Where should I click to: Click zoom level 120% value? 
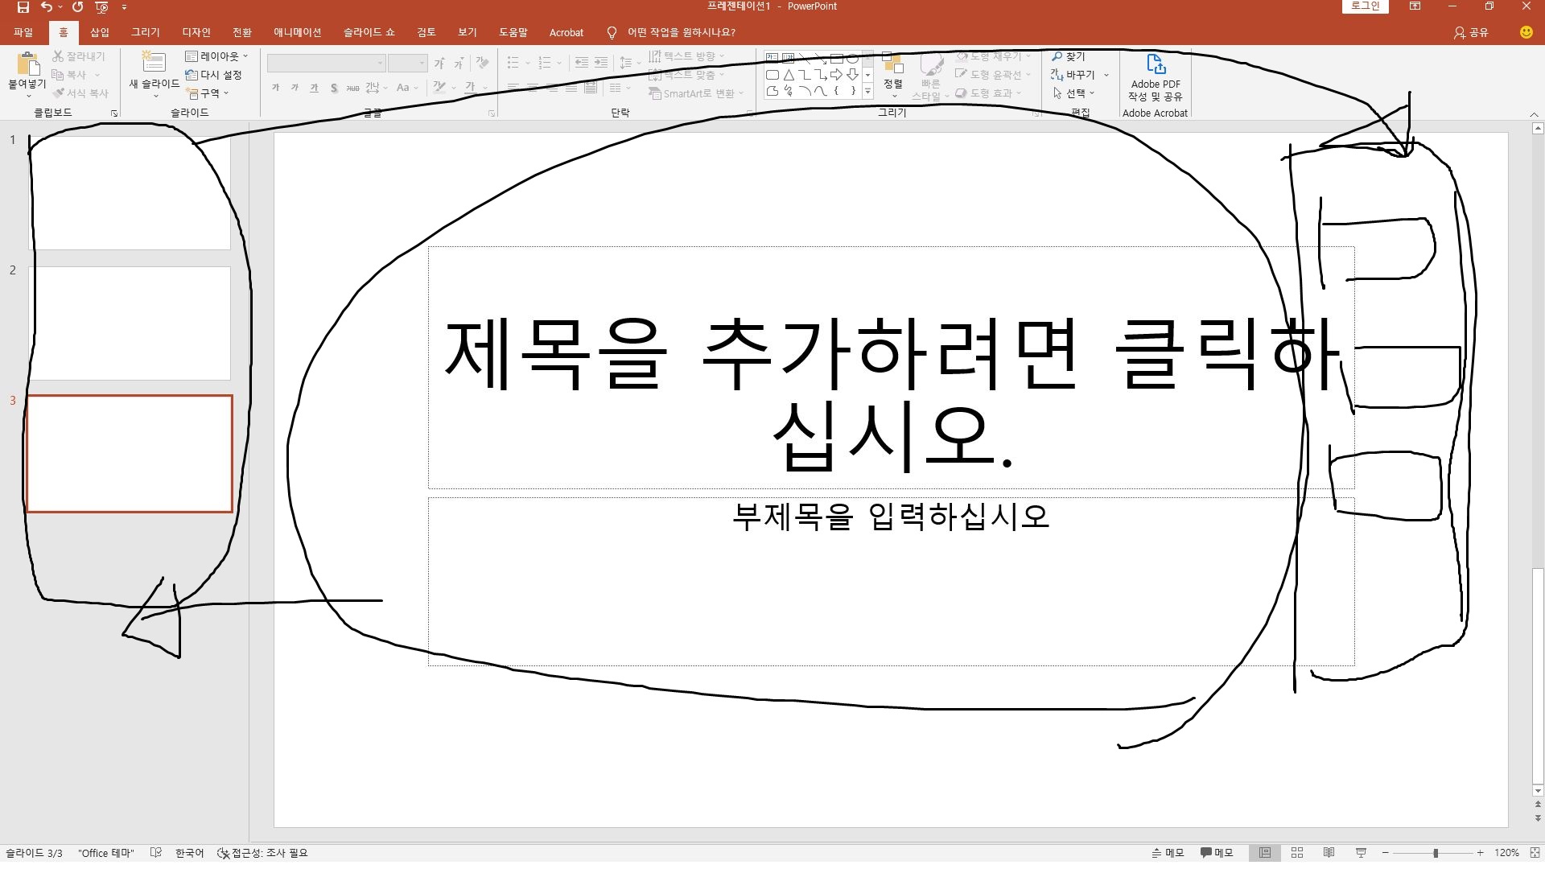(1506, 853)
